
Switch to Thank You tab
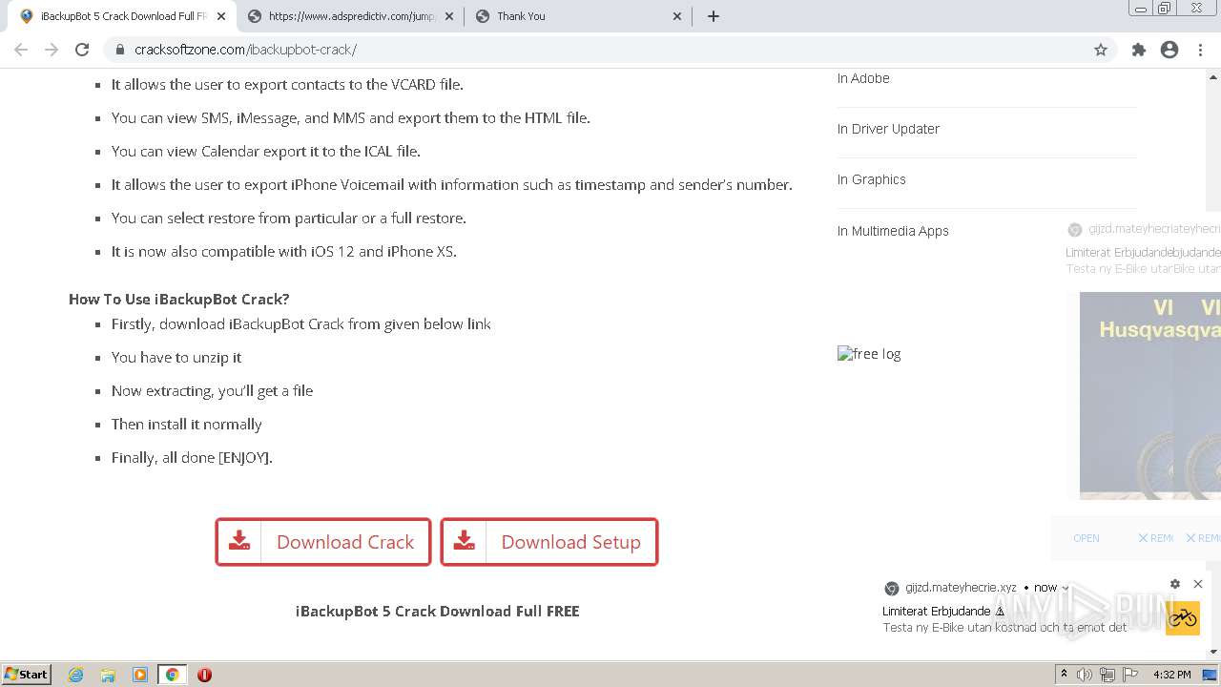point(579,16)
